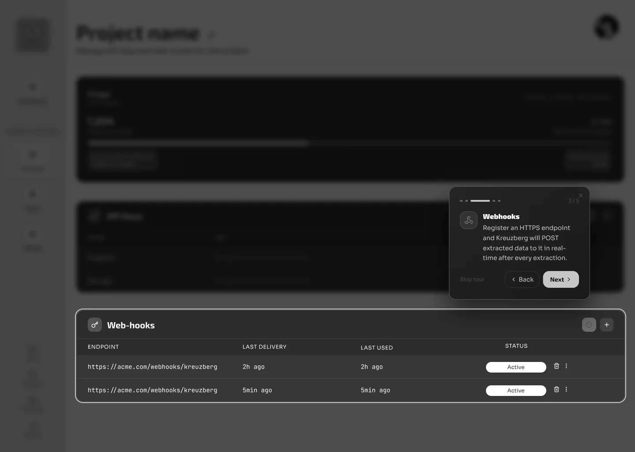Delete the webhook delivered 2h ago
635x452 pixels.
pos(557,366)
